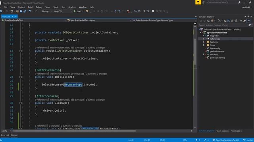Click 2 authors, 2 changes CodeLens link
Viewport: 254px width, 142px height.
tap(96, 74)
